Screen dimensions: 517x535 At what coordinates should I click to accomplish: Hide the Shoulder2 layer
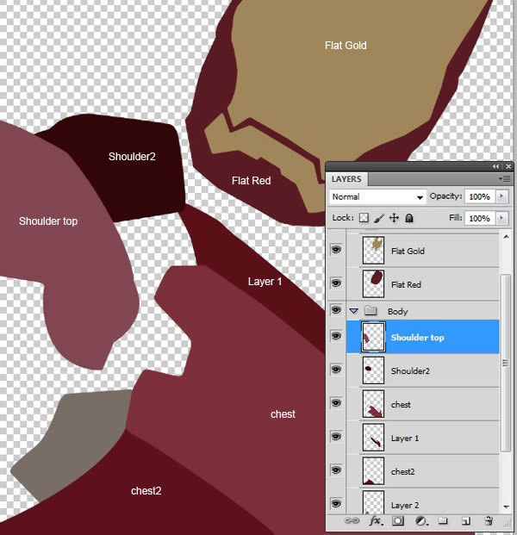click(x=336, y=370)
